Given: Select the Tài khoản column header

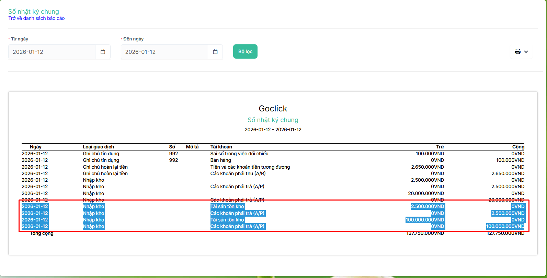Looking at the screenshot, I should (x=221, y=147).
